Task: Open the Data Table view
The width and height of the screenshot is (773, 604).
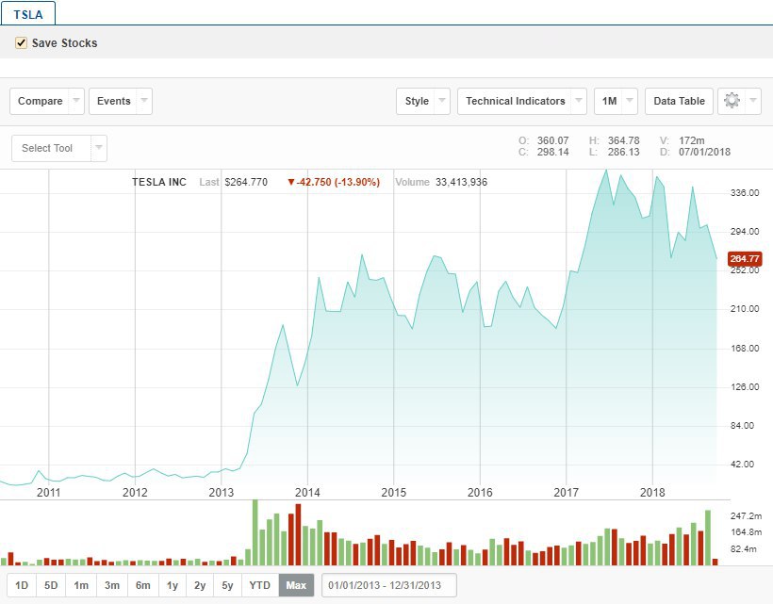Action: (679, 101)
